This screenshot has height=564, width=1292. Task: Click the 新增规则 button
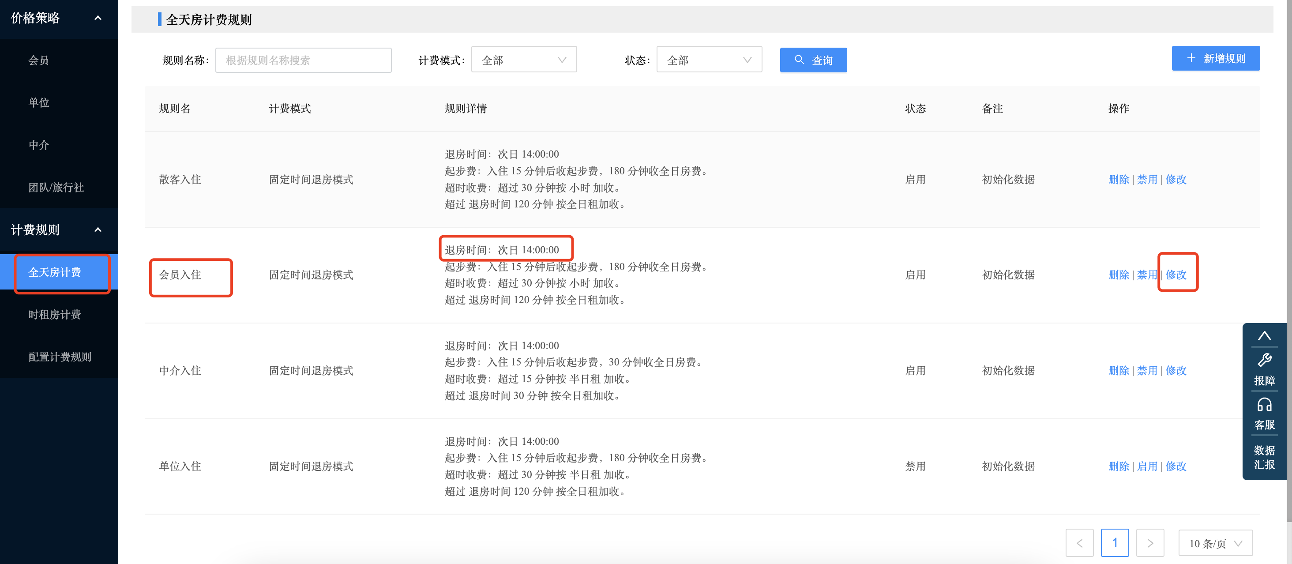tap(1215, 59)
